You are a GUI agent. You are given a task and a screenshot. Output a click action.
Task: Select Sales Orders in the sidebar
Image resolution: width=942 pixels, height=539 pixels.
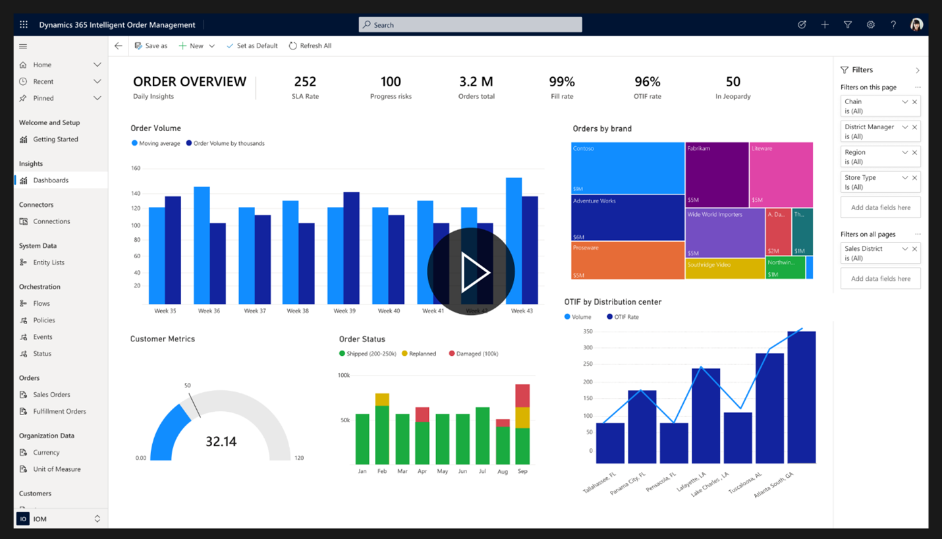tap(52, 394)
